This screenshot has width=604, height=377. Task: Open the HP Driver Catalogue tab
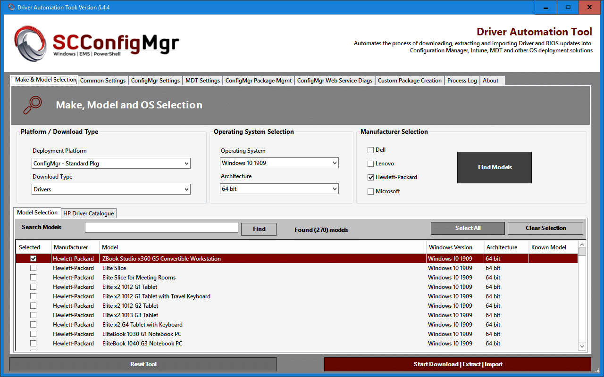tap(88, 213)
